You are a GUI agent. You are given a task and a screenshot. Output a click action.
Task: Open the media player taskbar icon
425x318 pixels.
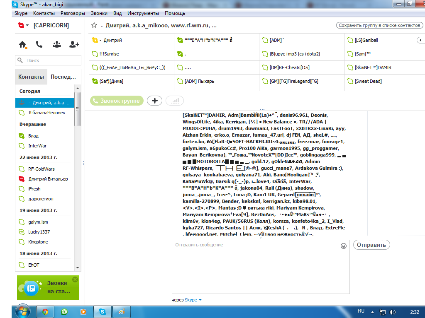coord(83,312)
